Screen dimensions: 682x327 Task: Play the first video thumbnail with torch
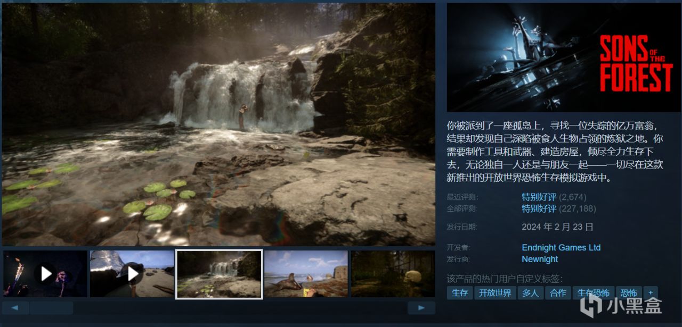click(45, 274)
